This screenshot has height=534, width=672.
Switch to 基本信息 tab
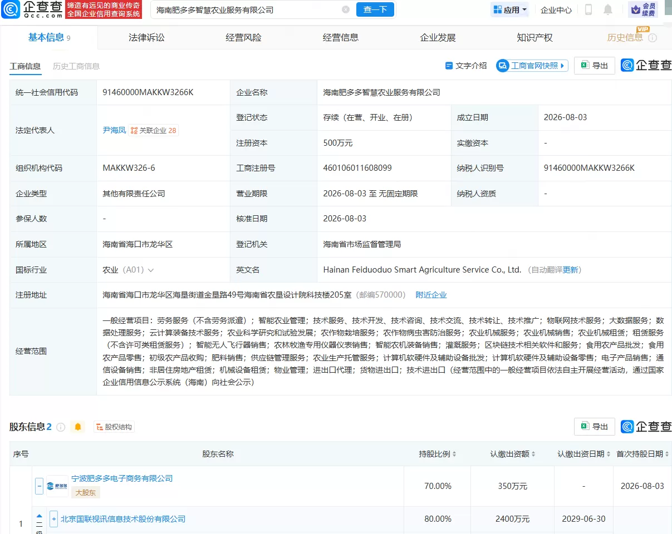49,38
